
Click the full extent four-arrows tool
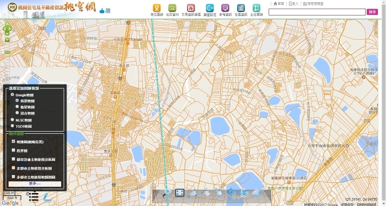[x=180, y=193]
